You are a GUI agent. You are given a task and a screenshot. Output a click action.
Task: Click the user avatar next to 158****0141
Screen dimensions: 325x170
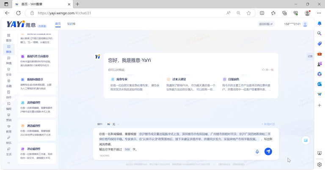coord(305,24)
